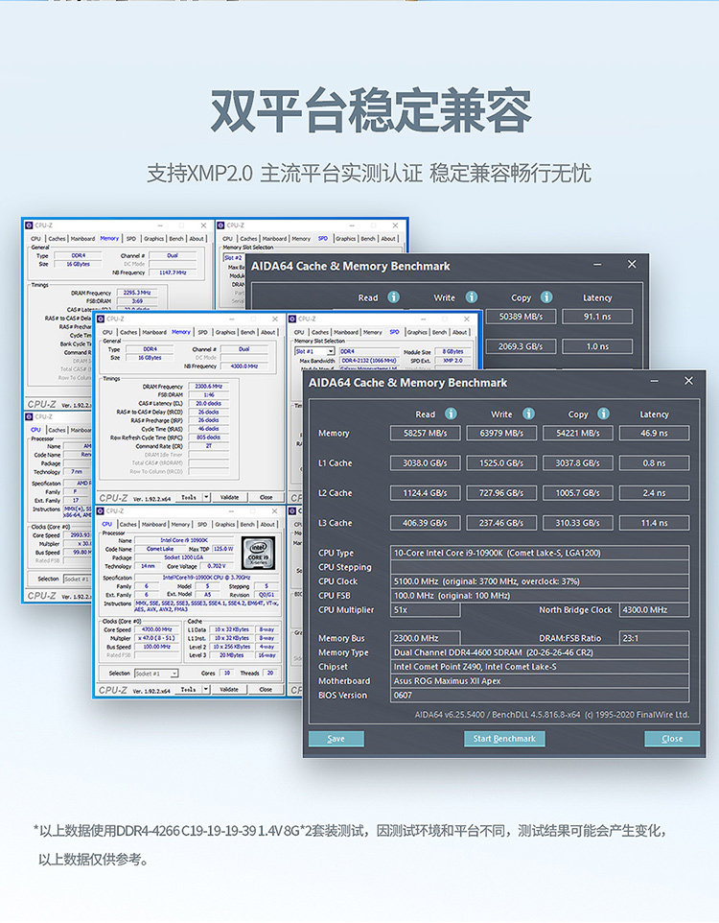The width and height of the screenshot is (719, 923).
Task: Click the Memory Read field showing 58257 MB/s
Action: 425,434
